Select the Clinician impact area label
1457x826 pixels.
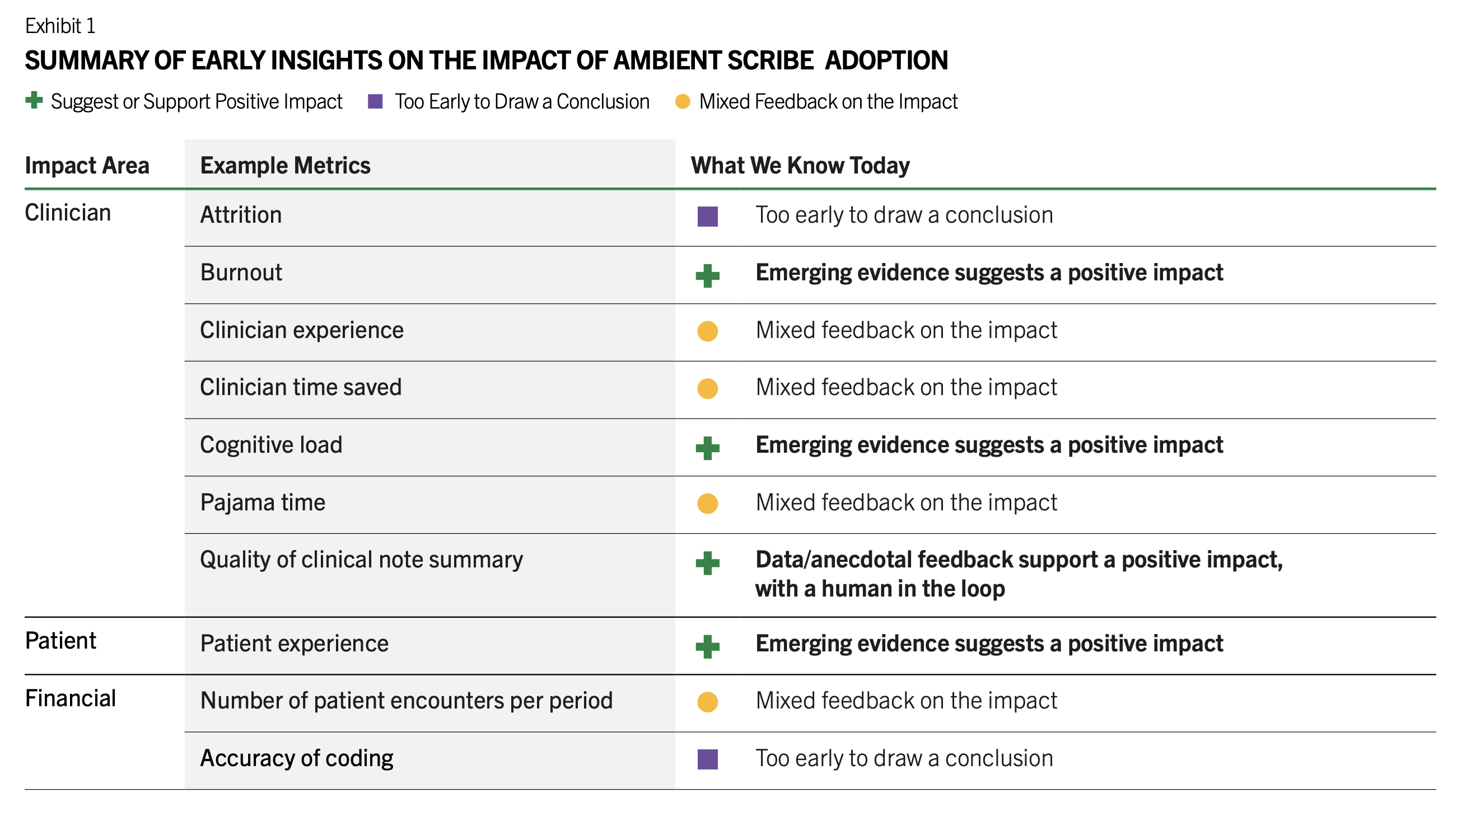coord(68,213)
